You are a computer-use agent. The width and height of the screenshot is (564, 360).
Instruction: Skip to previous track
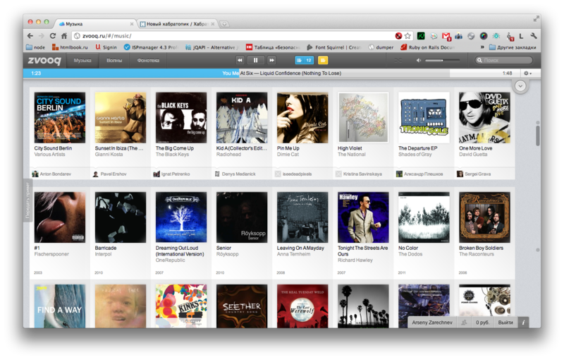point(240,61)
